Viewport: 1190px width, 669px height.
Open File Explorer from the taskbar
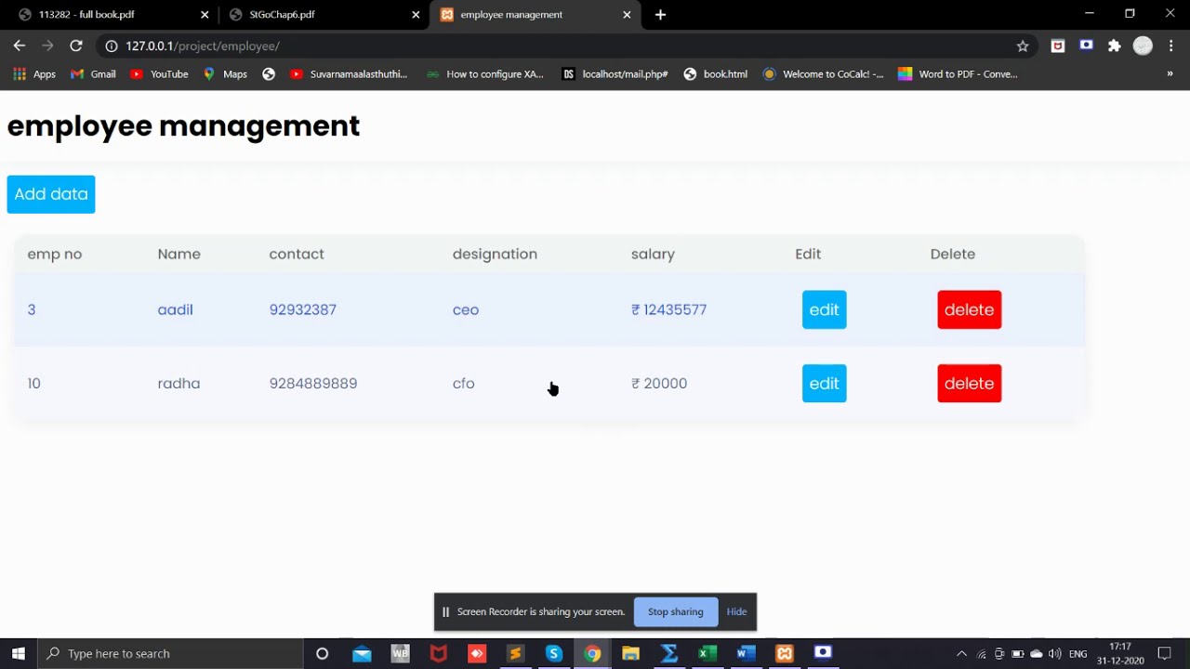click(x=630, y=653)
